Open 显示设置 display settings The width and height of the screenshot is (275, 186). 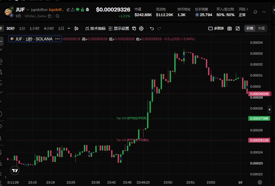pyautogui.click(x=119, y=28)
